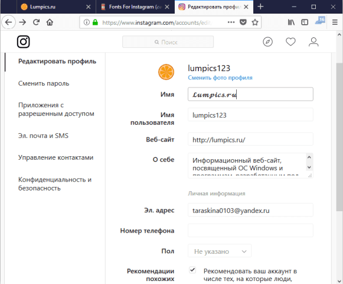Image resolution: width=343 pixels, height=284 pixels.
Task: Click the О себе textarea resize handle
Action: click(x=310, y=175)
